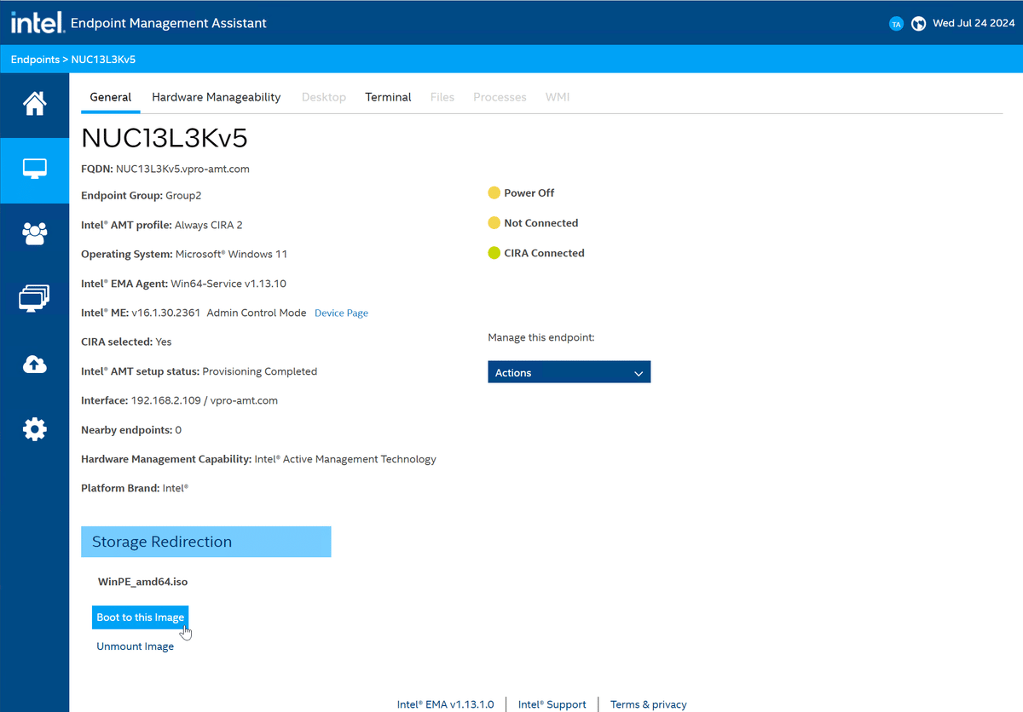Click the yellow Power Off status dot
This screenshot has height=712, width=1023.
[x=494, y=193]
